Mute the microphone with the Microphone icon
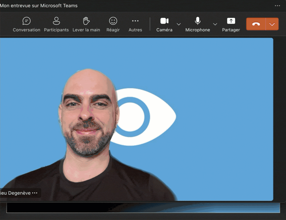Screen dimensions: 286x220 198,21
